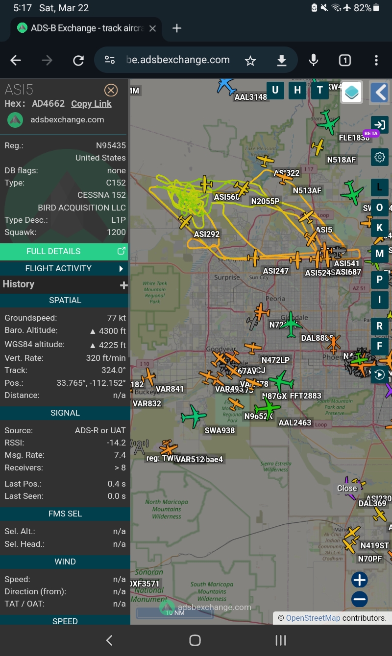The image size is (392, 656).
Task: Open Android recent apps
Action: 281,640
